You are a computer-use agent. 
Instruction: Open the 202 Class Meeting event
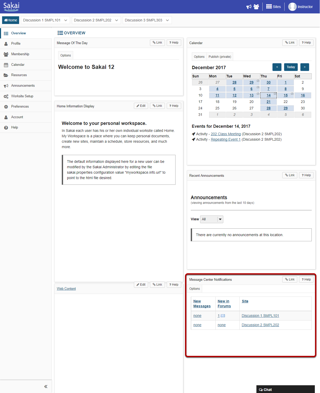coord(226,134)
